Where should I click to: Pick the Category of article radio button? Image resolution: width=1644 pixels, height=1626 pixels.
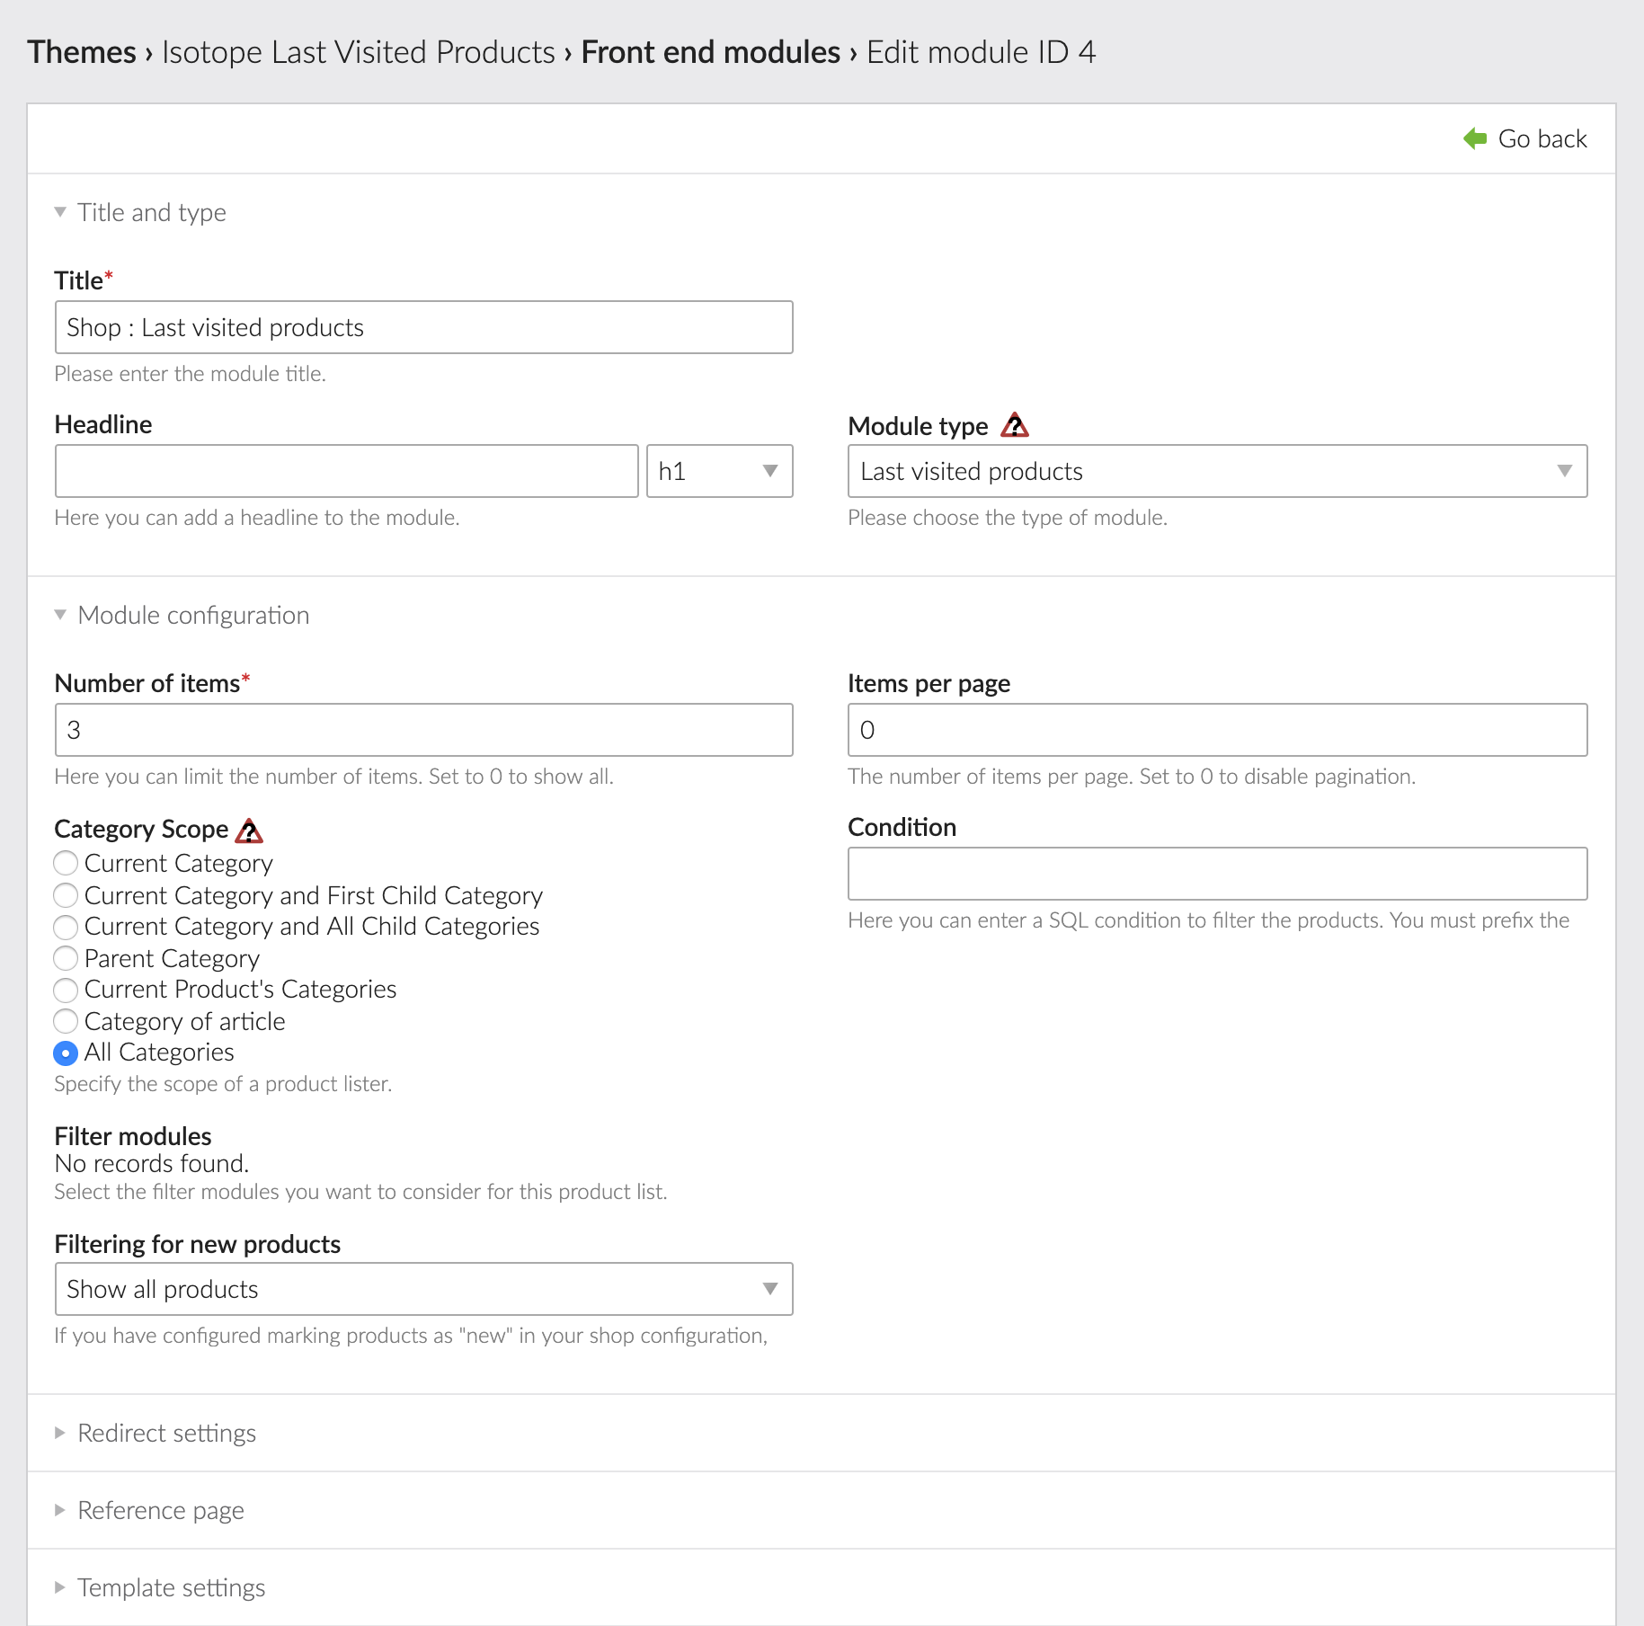point(66,1021)
